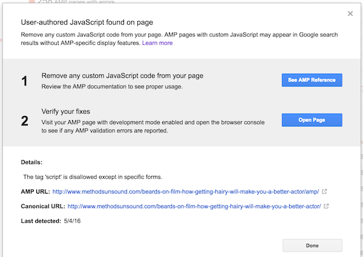Click the 'Verify your fixes' heading
The image size is (363, 257).
pos(67,112)
